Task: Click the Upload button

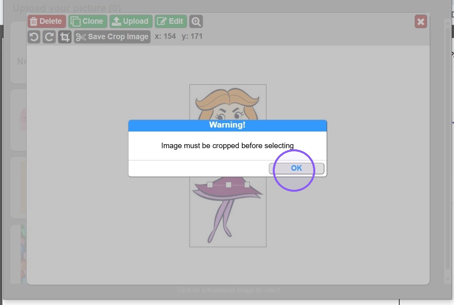Action: [x=131, y=21]
